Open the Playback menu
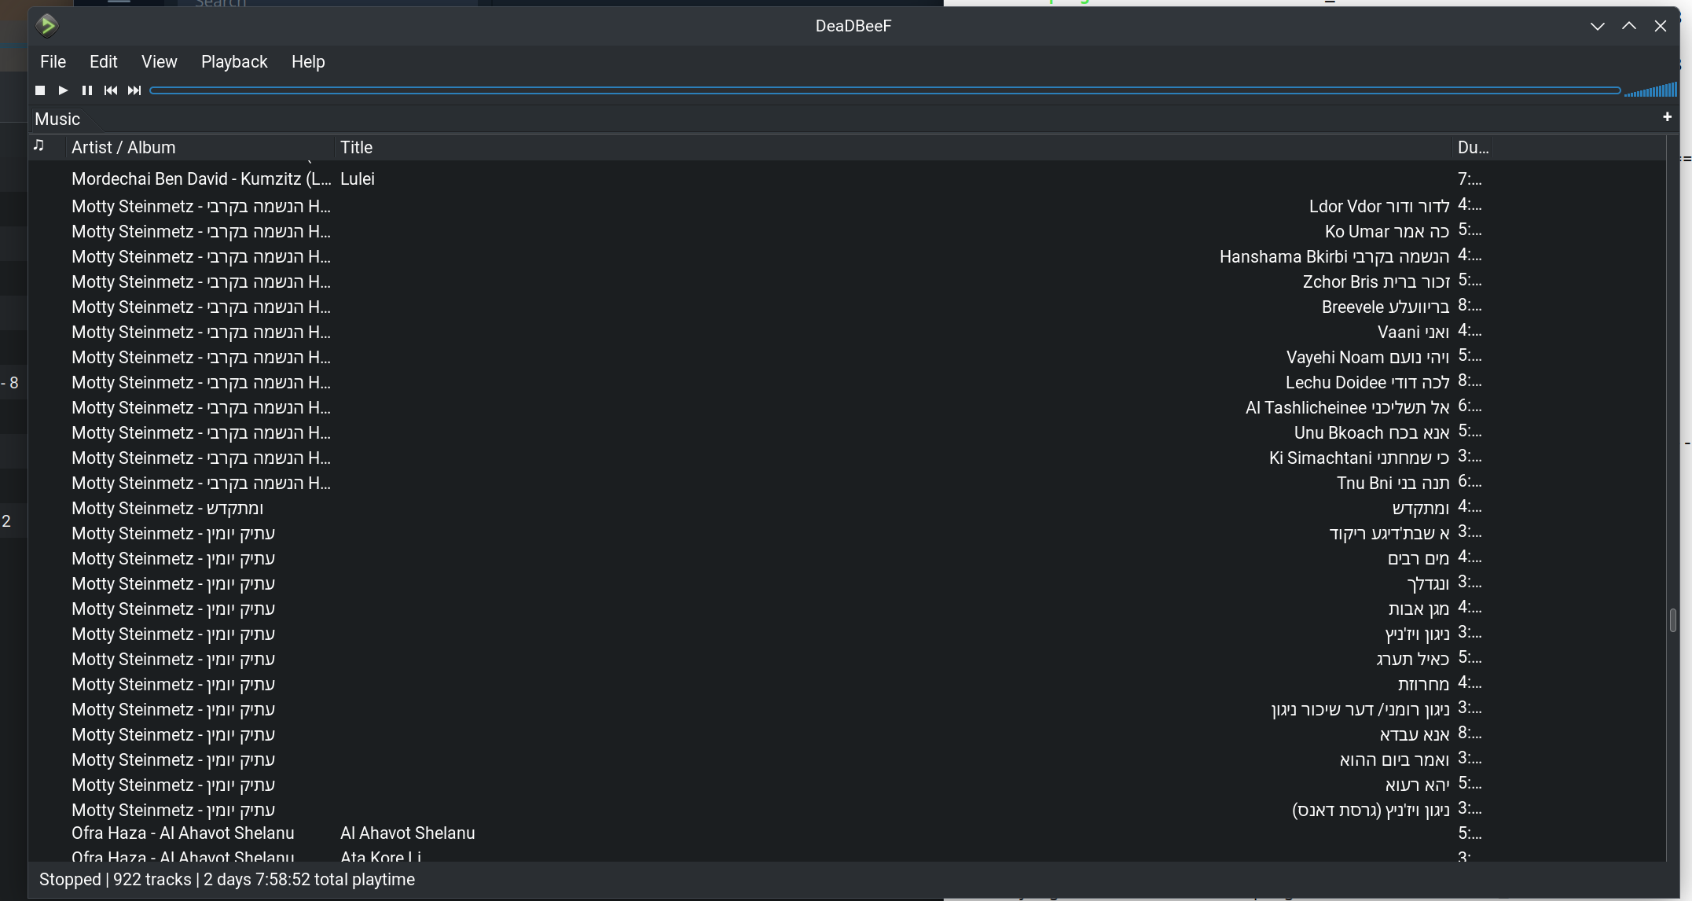This screenshot has width=1692, height=901. click(234, 62)
